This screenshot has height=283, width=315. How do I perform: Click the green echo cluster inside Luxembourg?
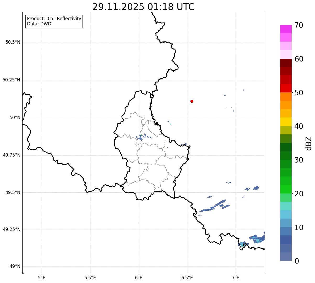[142, 137]
